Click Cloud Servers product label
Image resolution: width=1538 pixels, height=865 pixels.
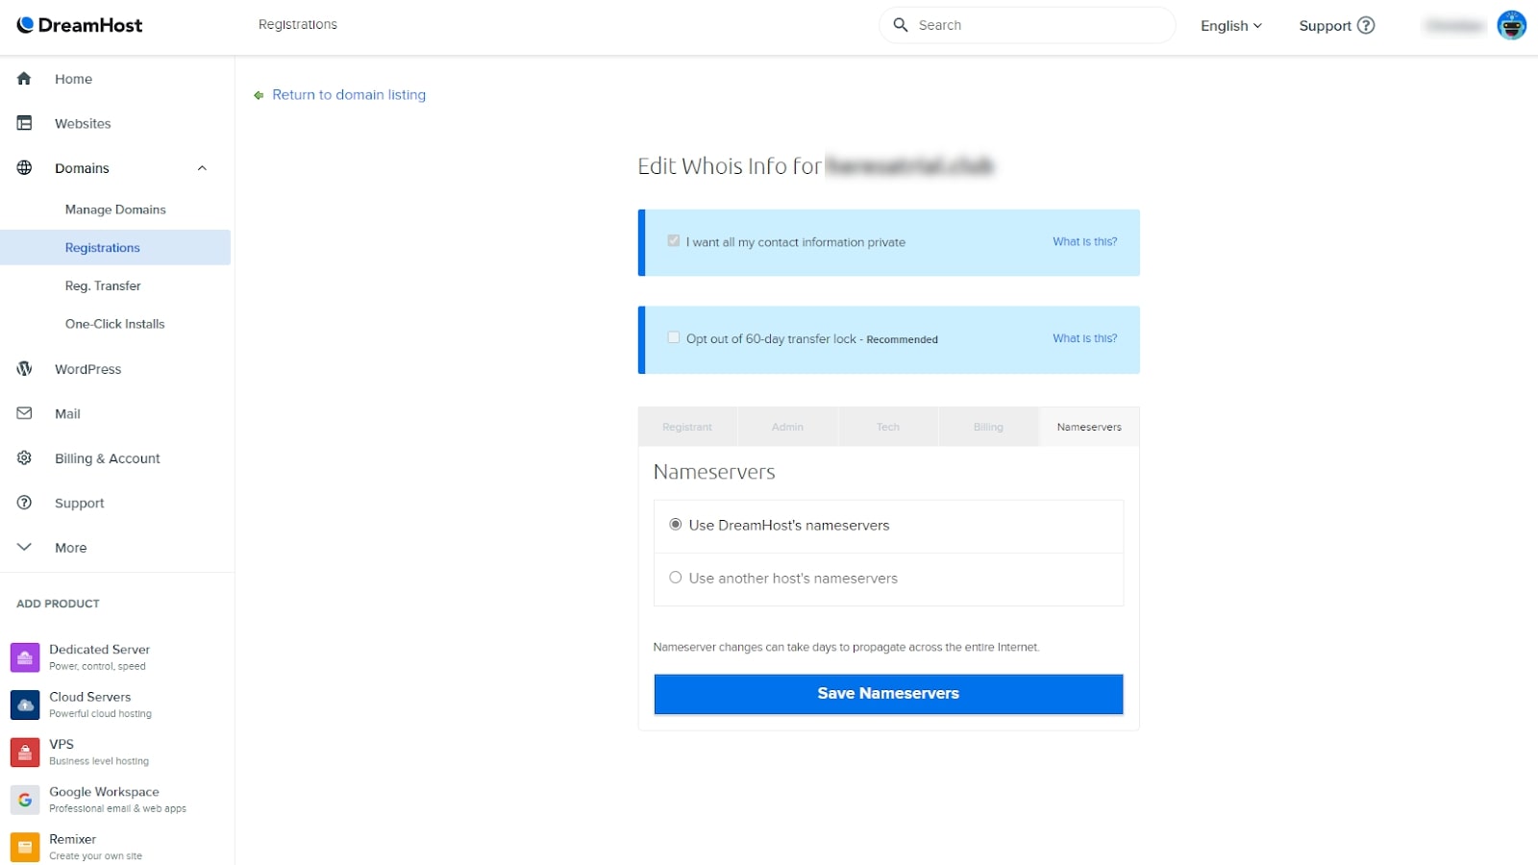[89, 697]
